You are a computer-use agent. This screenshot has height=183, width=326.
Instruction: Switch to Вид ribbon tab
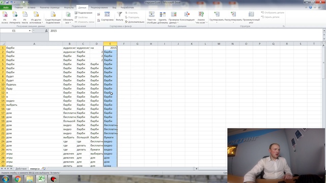114,8
